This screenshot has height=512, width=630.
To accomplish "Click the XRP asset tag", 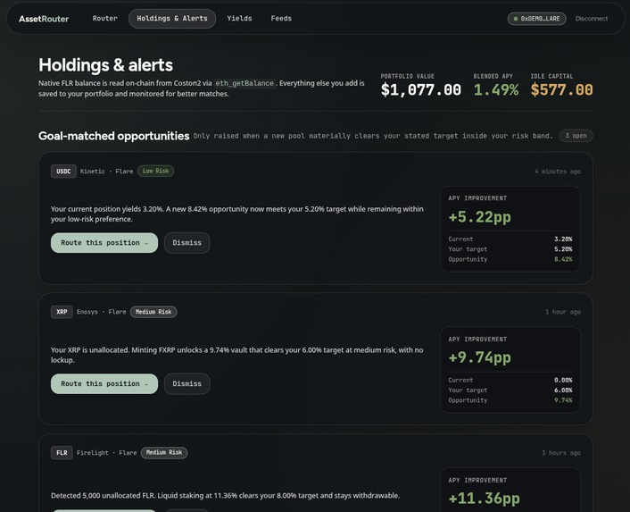I will click(62, 312).
